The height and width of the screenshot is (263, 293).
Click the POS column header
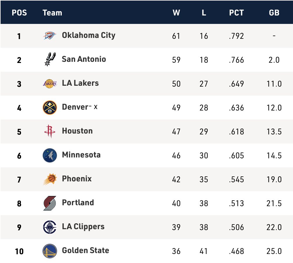coord(19,13)
